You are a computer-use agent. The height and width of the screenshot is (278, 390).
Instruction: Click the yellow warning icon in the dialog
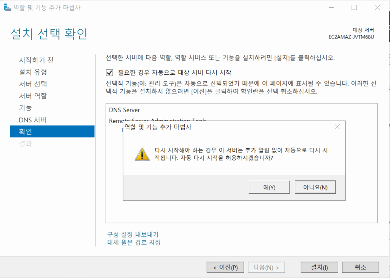point(141,154)
